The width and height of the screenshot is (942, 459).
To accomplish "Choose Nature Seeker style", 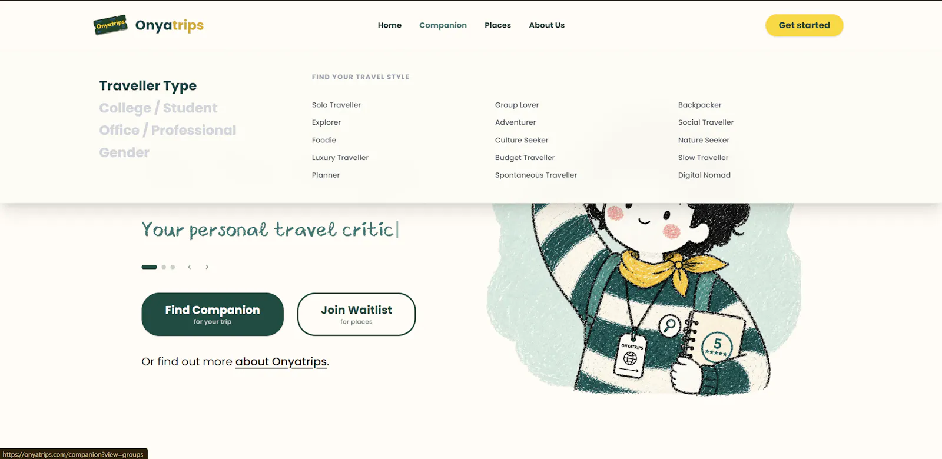I will tap(704, 140).
